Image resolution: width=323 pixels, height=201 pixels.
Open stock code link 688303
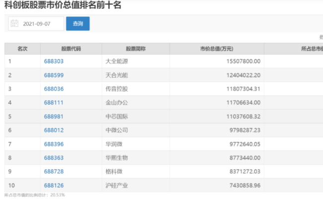point(54,61)
